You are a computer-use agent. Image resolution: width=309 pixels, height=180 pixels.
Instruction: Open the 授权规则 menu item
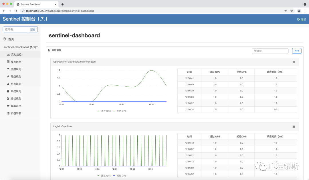pyautogui.click(x=20, y=99)
